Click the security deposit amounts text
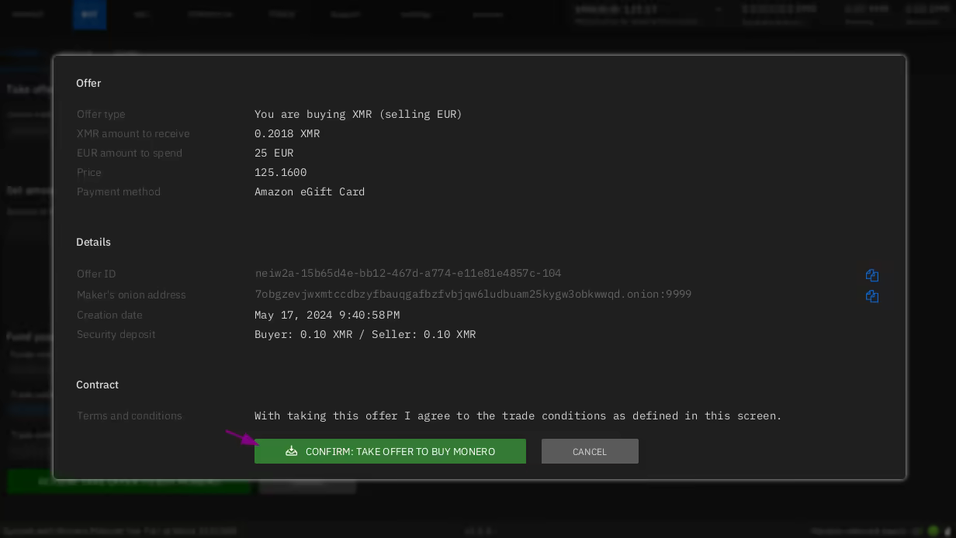 tap(365, 334)
